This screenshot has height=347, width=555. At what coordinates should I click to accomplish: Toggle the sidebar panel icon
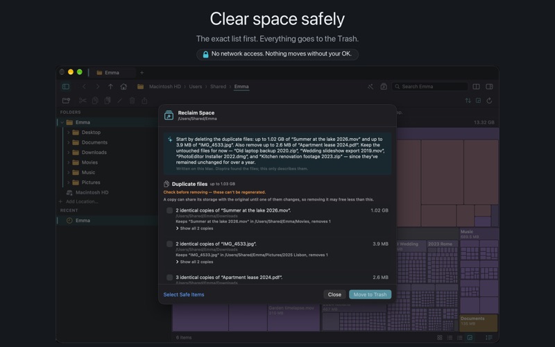point(66,86)
